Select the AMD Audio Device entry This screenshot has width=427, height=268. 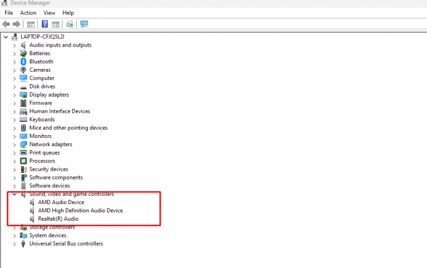pyautogui.click(x=61, y=202)
